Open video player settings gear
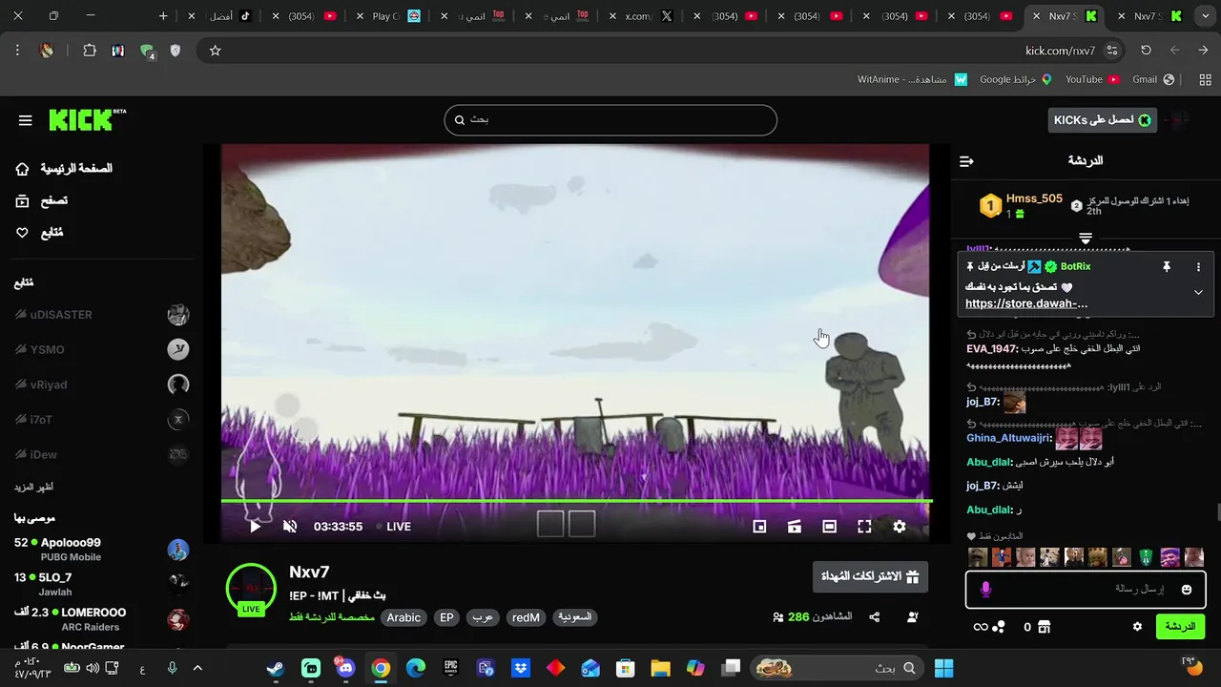This screenshot has height=687, width=1221. point(900,527)
